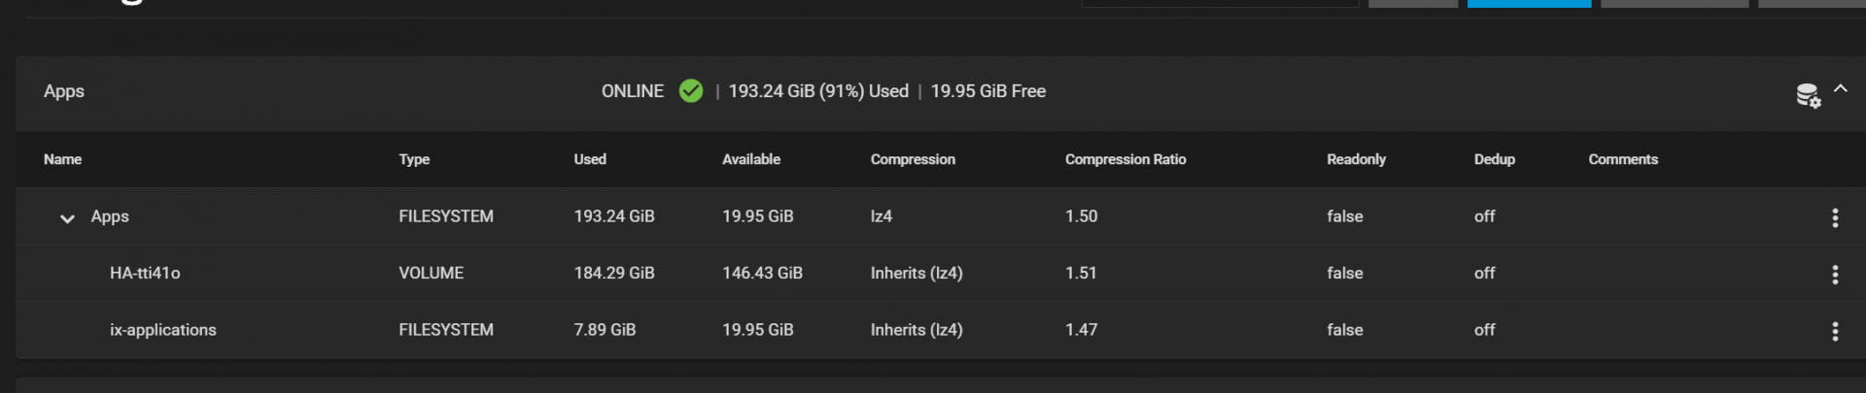Click the Type column header
The height and width of the screenshot is (393, 1866).
[414, 159]
